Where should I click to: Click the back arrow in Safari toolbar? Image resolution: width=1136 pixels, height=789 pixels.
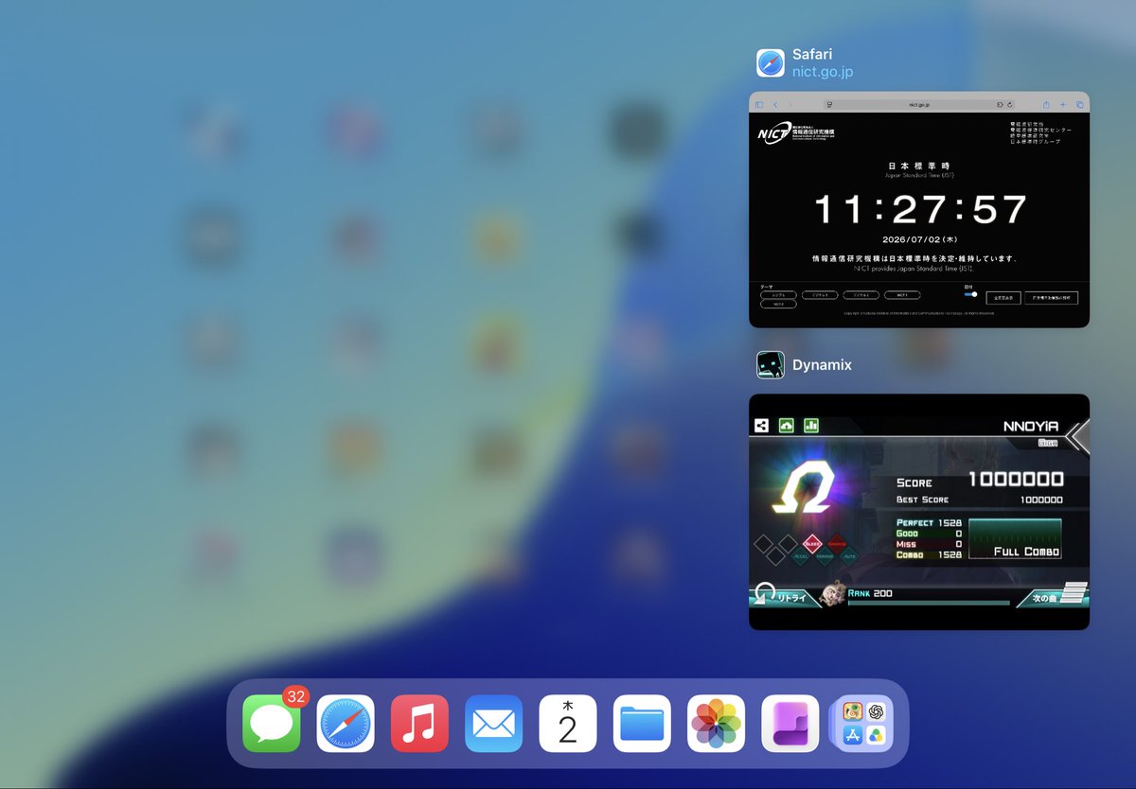(775, 104)
